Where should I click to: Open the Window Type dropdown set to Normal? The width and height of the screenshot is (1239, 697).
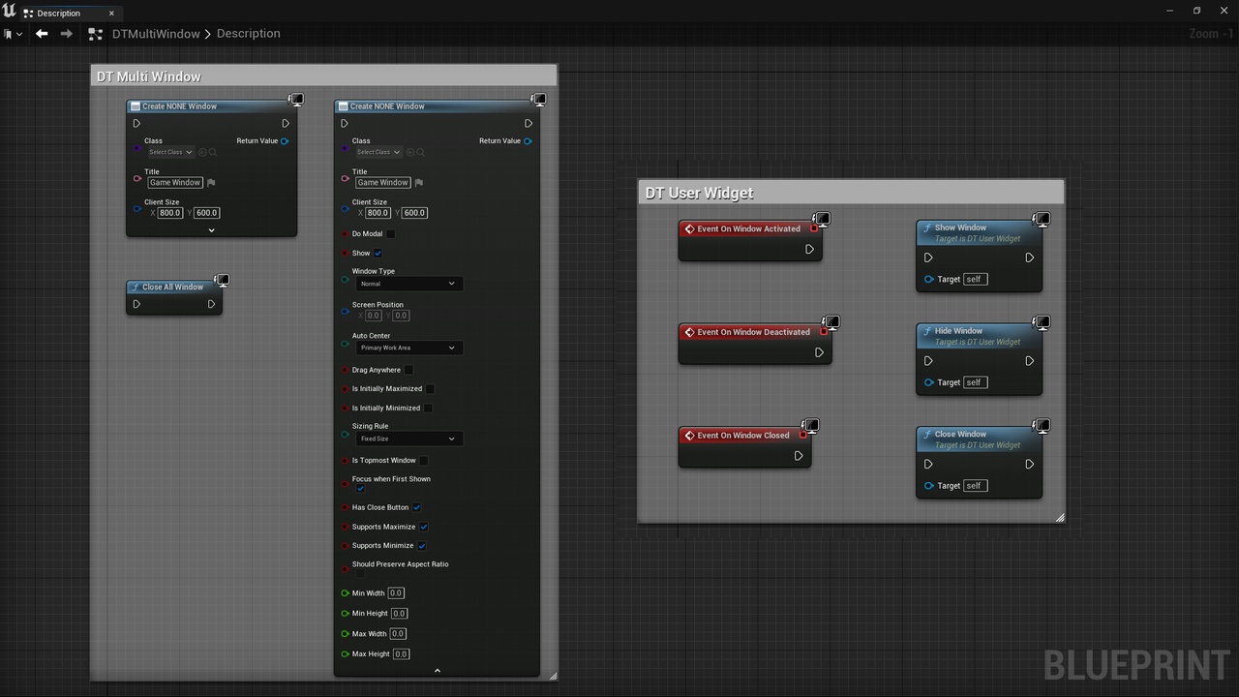pos(408,284)
